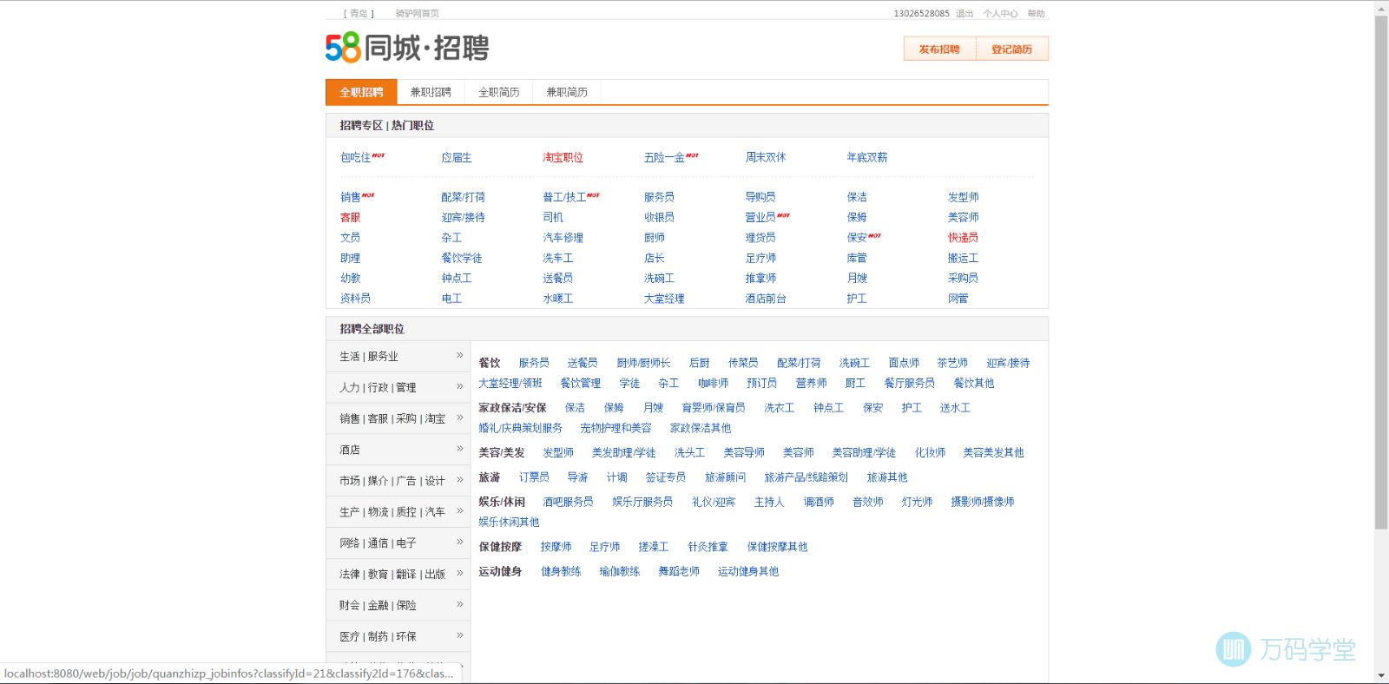The width and height of the screenshot is (1389, 684).
Task: Open the 咖啡师 link
Action: tap(713, 383)
